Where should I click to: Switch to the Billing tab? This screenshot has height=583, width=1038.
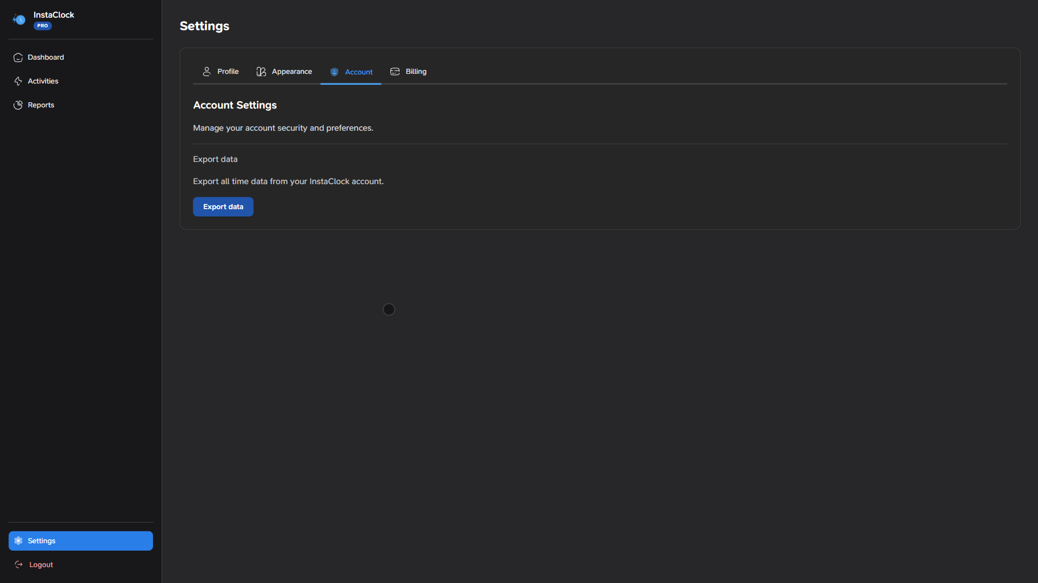coord(415,71)
